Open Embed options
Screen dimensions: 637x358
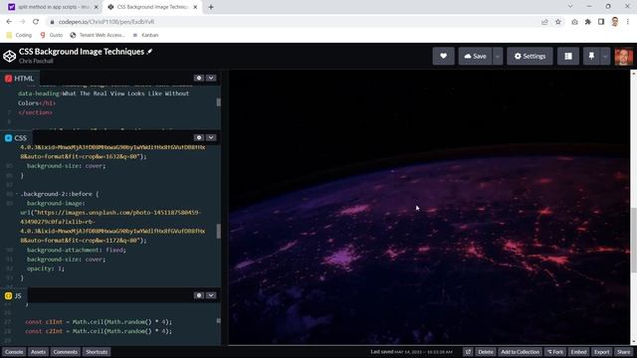[x=578, y=352]
